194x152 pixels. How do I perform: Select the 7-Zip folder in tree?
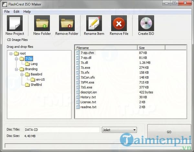[29, 59]
